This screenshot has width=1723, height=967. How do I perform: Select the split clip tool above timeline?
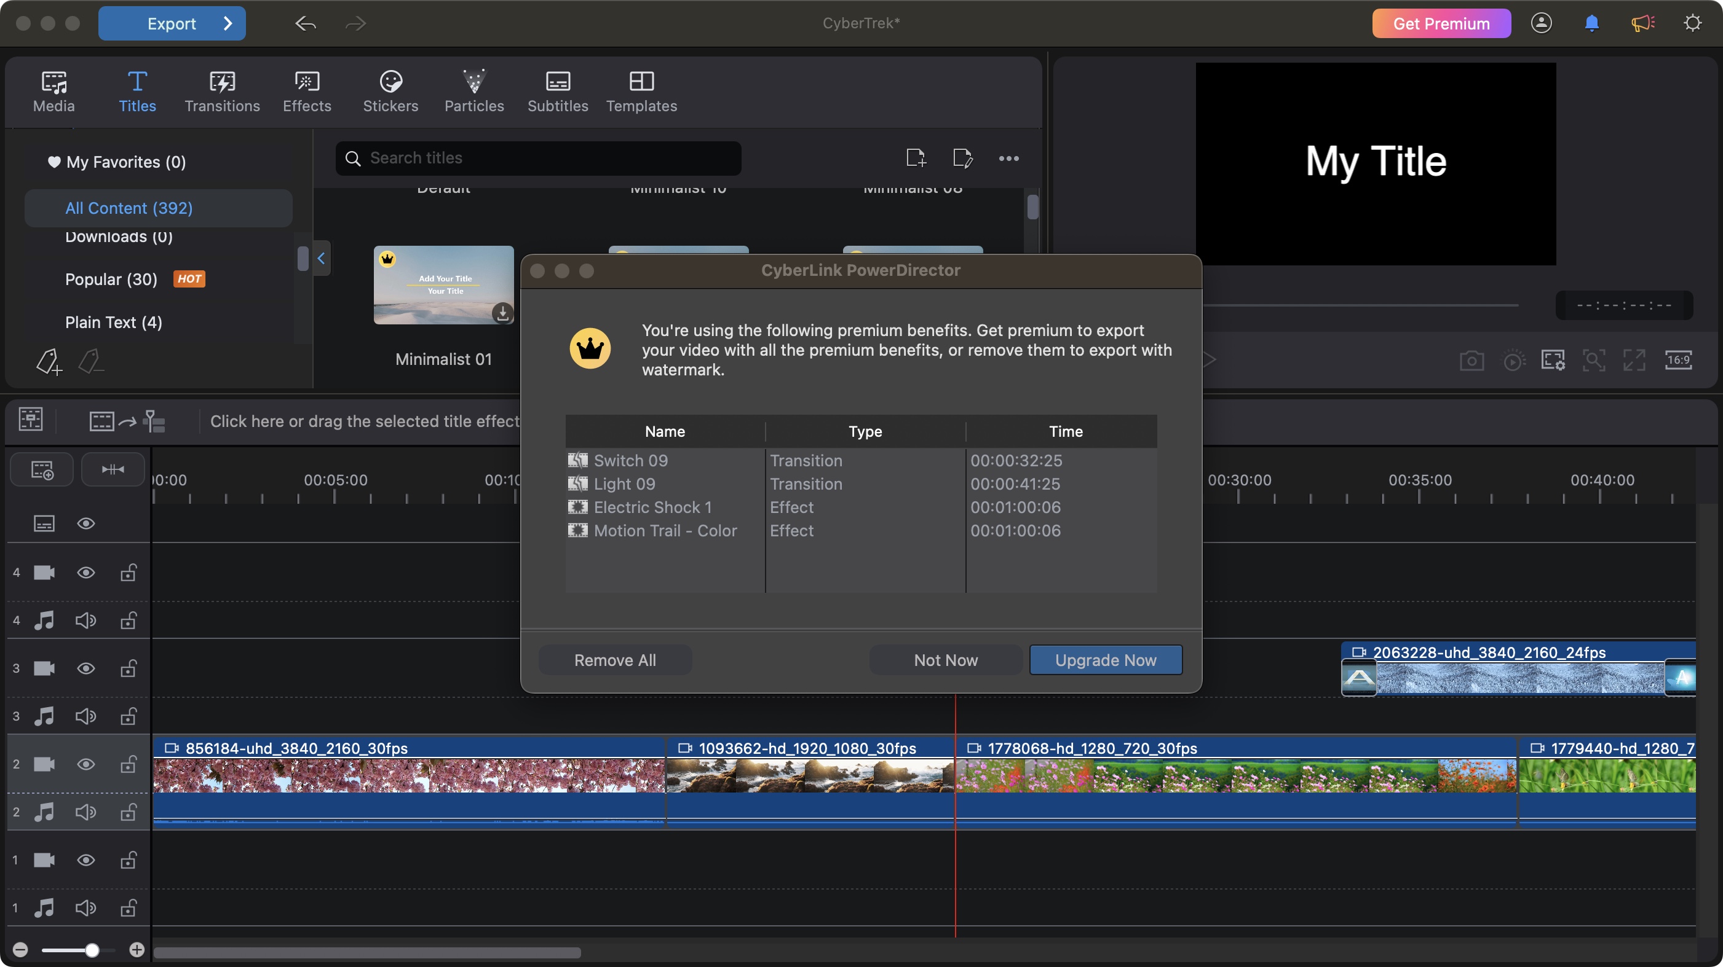click(113, 469)
